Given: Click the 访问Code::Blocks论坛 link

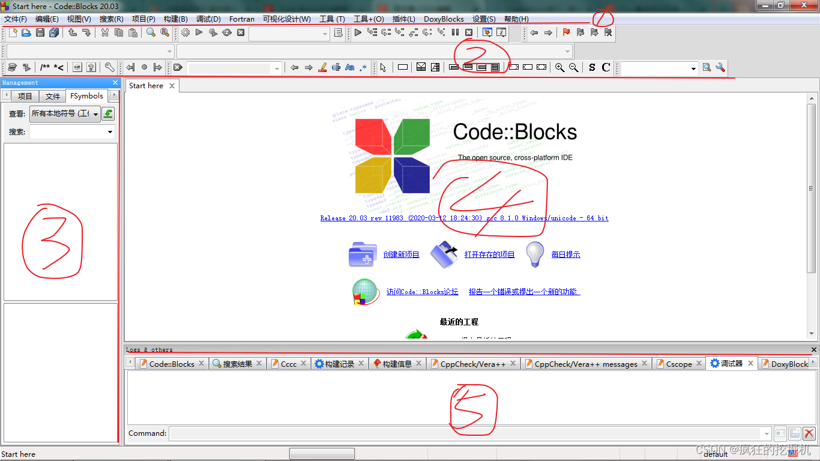Looking at the screenshot, I should click(422, 292).
